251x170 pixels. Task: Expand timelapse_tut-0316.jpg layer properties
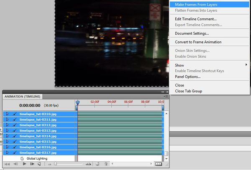coord(7,147)
